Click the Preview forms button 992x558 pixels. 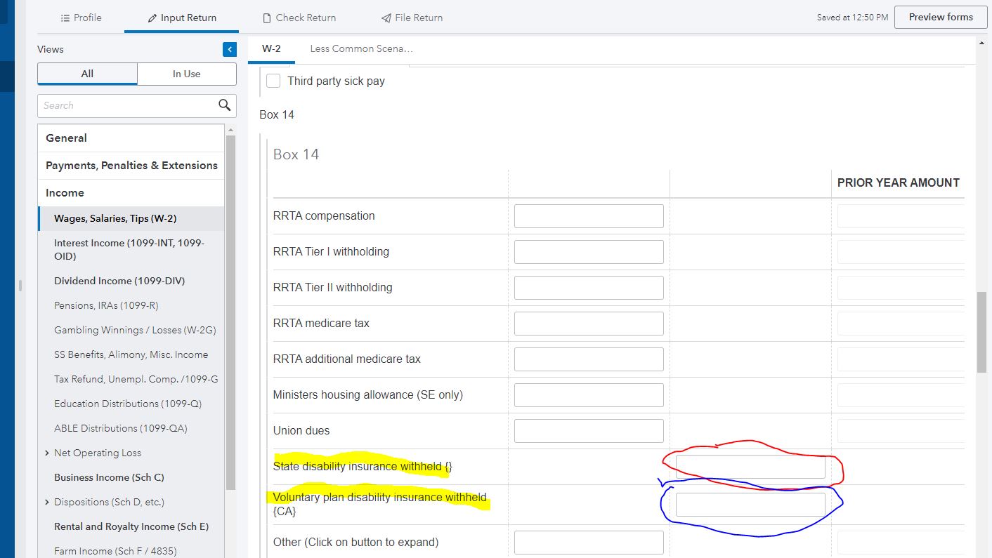pos(940,17)
